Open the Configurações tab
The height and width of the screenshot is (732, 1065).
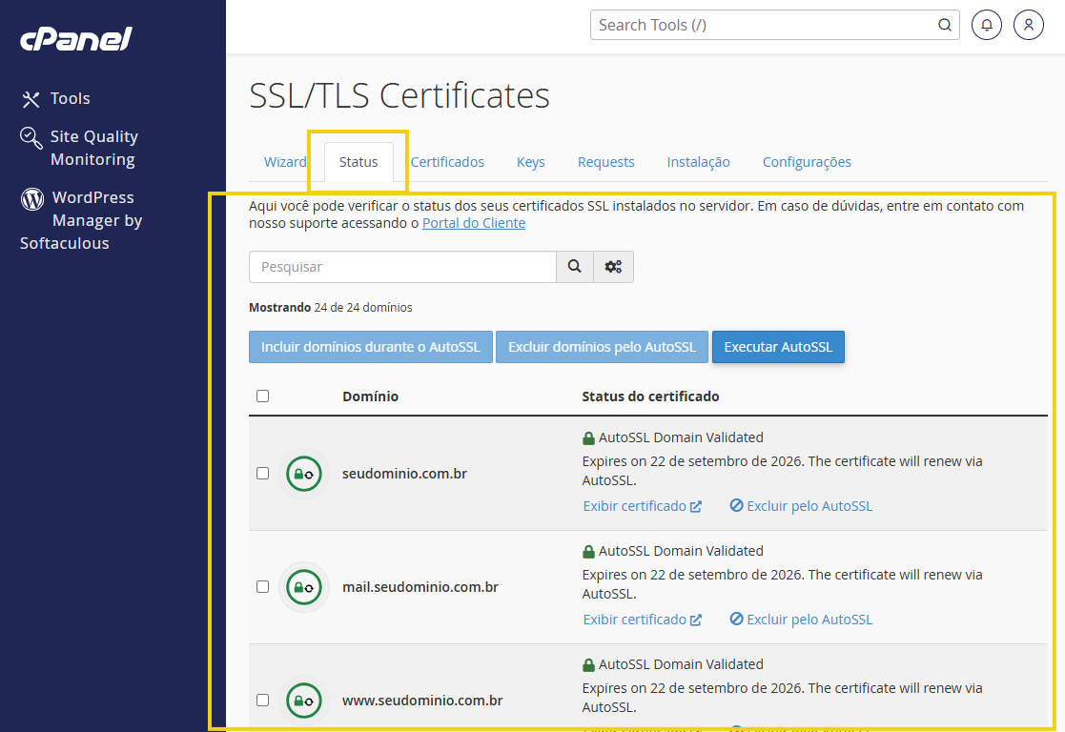pos(807,162)
